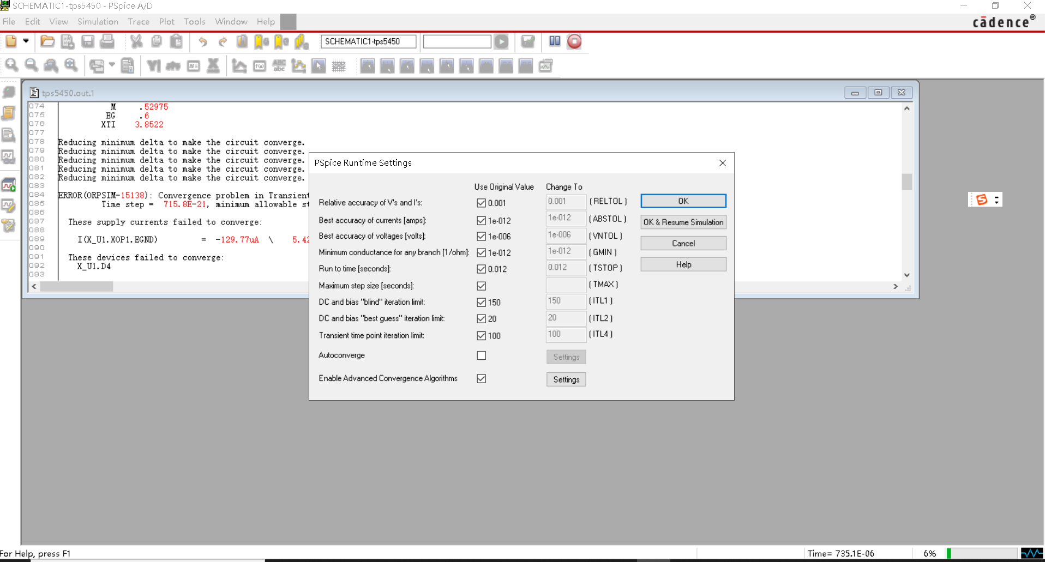Open the Trace menu
The image size is (1045, 562).
(139, 22)
